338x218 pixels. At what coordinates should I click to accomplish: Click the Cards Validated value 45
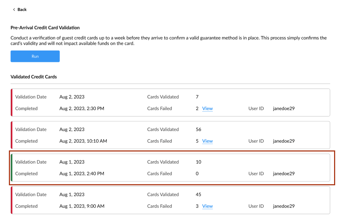coord(199,195)
